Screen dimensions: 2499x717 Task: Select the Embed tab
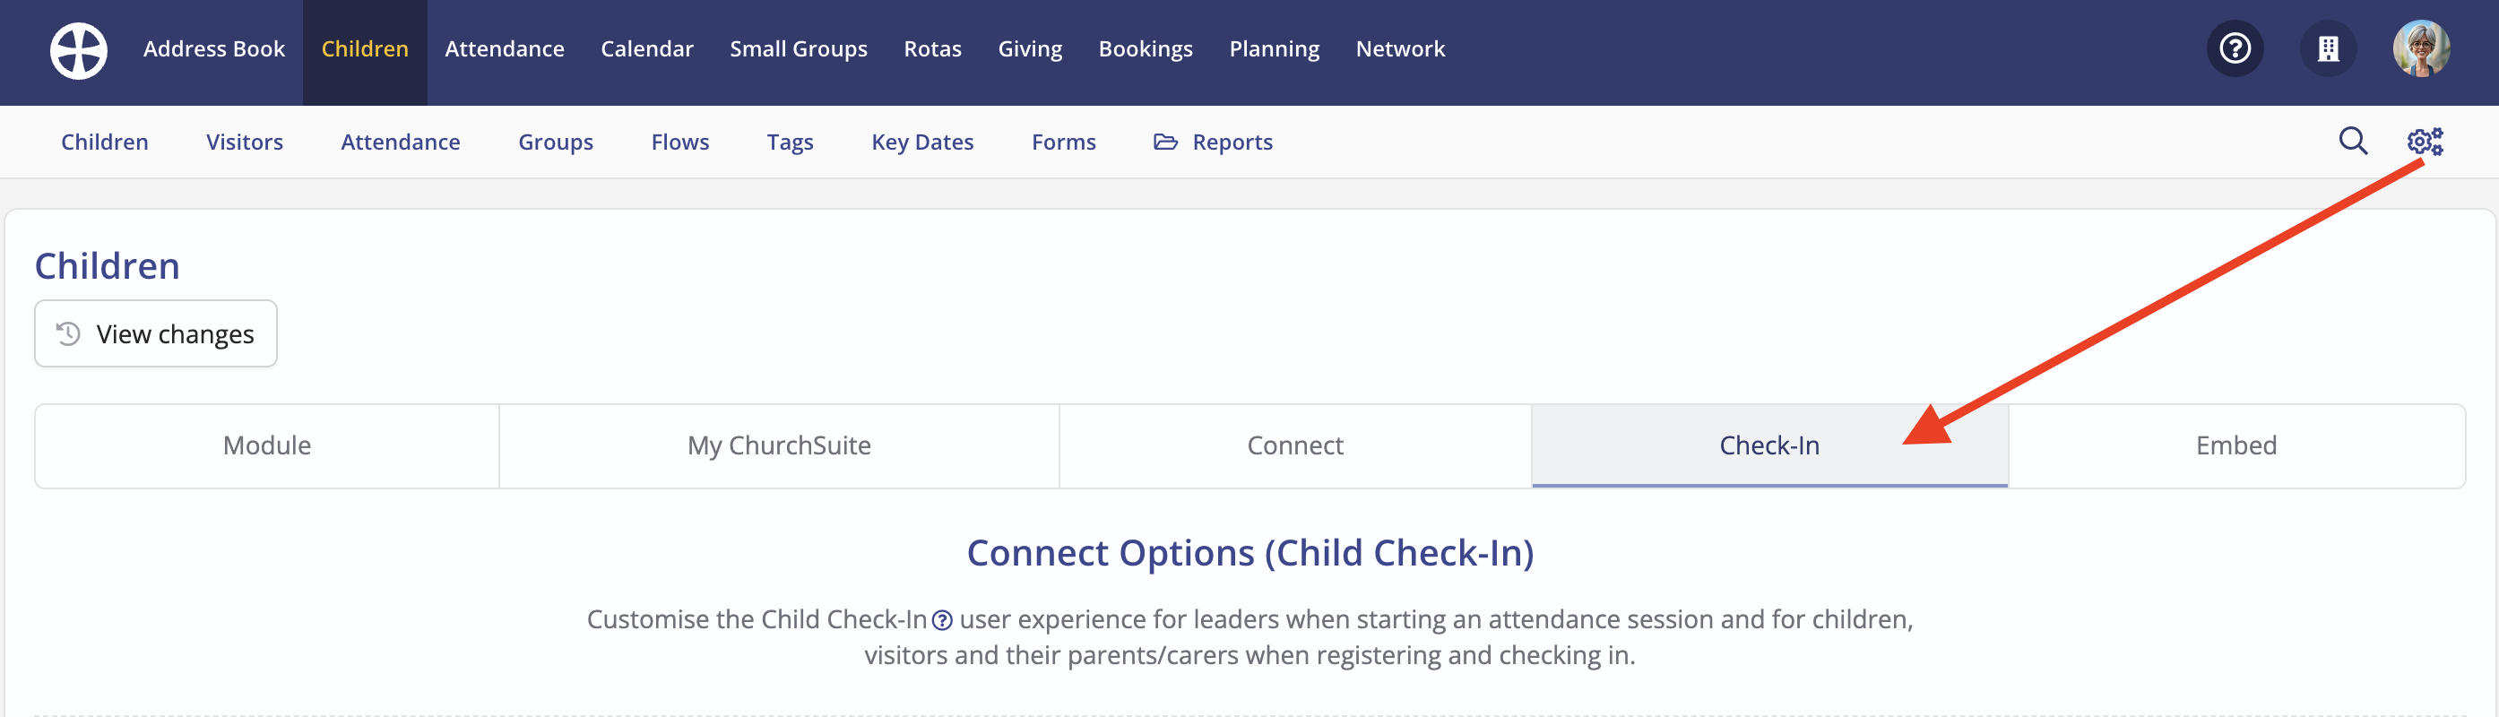pos(2236,445)
